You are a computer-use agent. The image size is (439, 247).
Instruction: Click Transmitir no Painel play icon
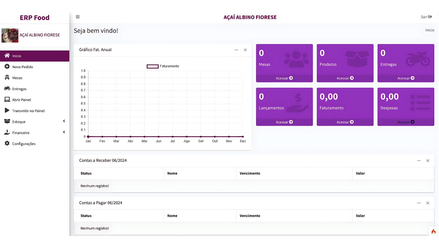coord(7,110)
